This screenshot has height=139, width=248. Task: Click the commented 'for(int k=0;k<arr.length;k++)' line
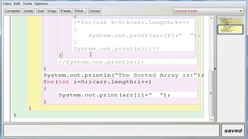[131, 22]
